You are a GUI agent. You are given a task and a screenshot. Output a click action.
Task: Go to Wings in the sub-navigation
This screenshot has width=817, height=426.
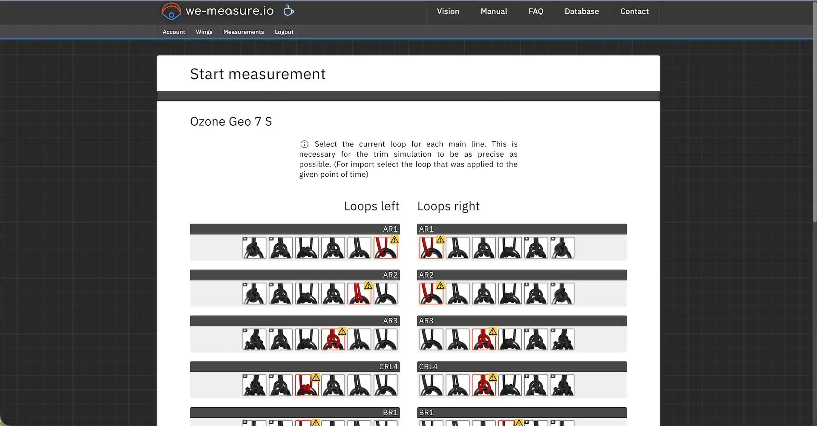coord(204,32)
